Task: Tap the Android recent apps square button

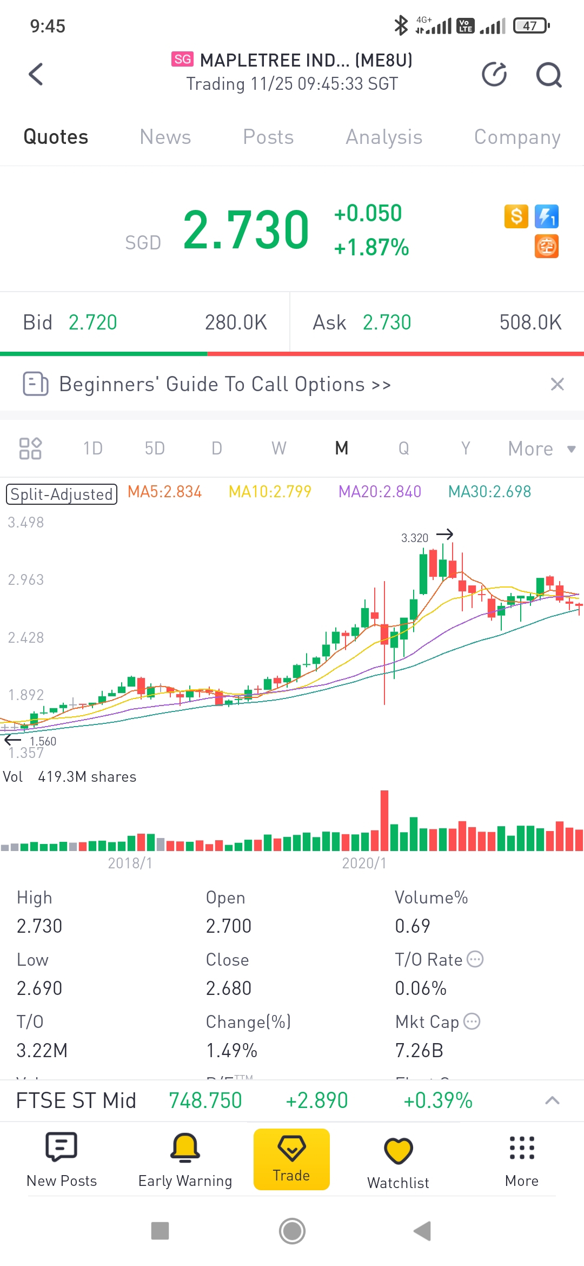Action: (160, 1231)
